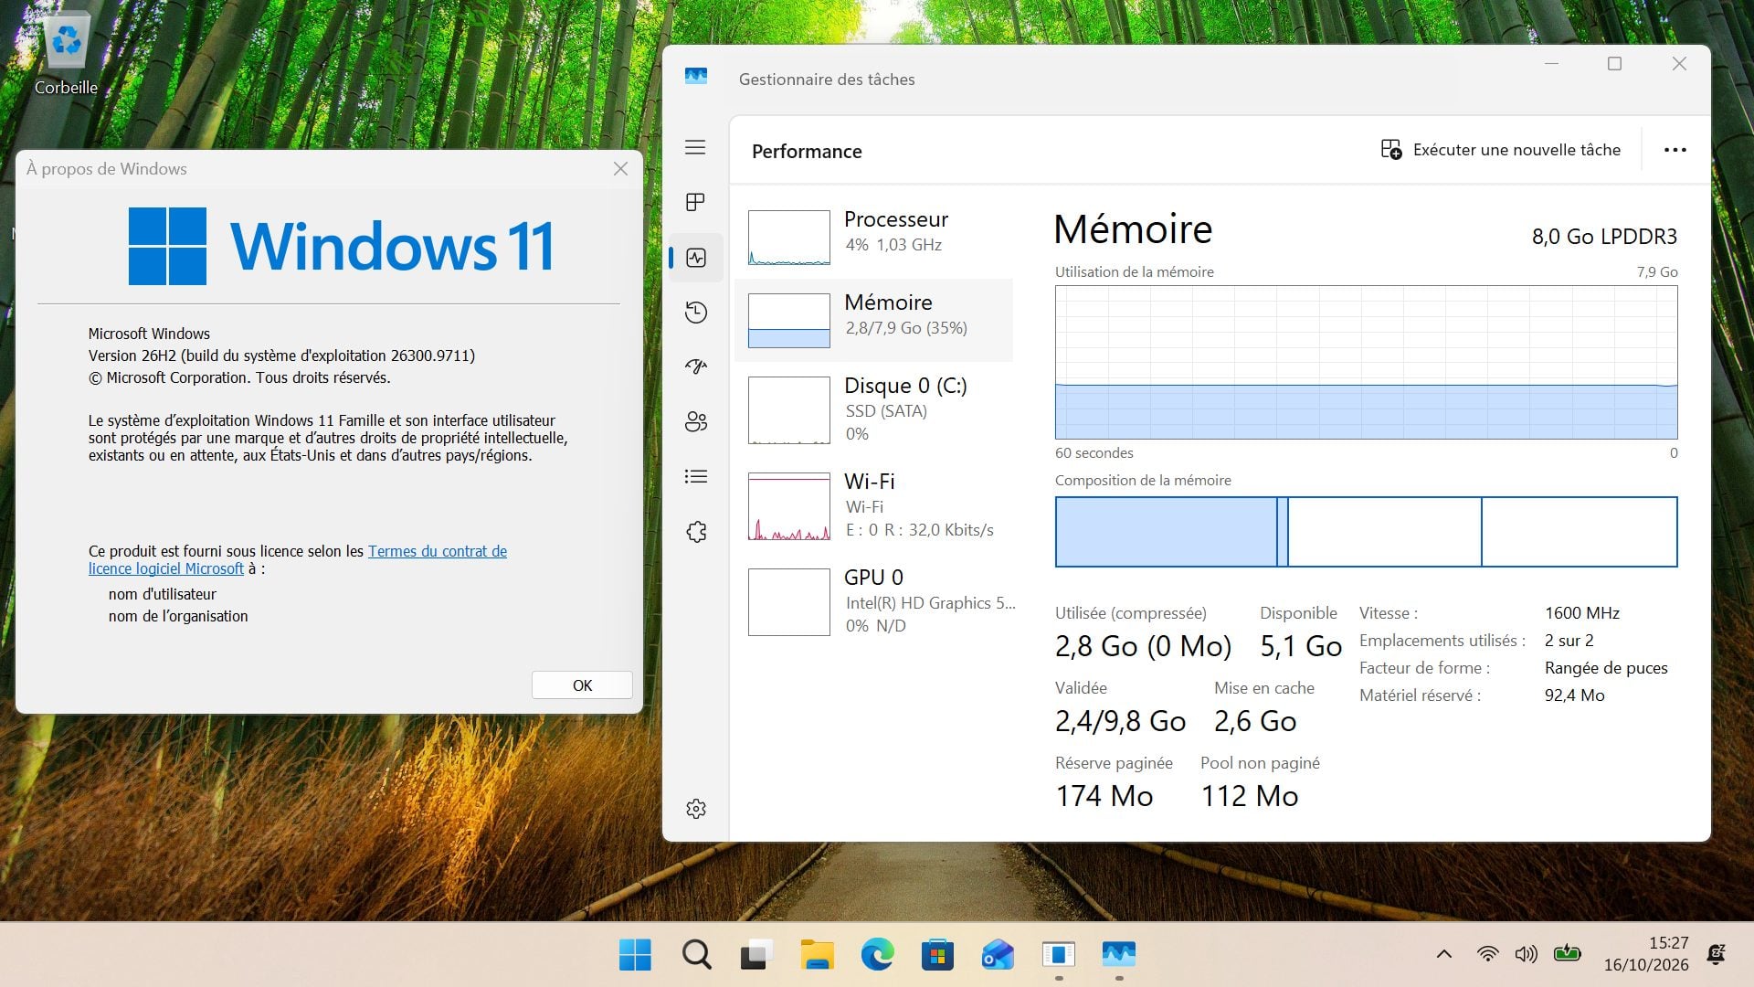1754x987 pixels.
Task: Select the Performance page icon in sidebar
Action: [695, 258]
